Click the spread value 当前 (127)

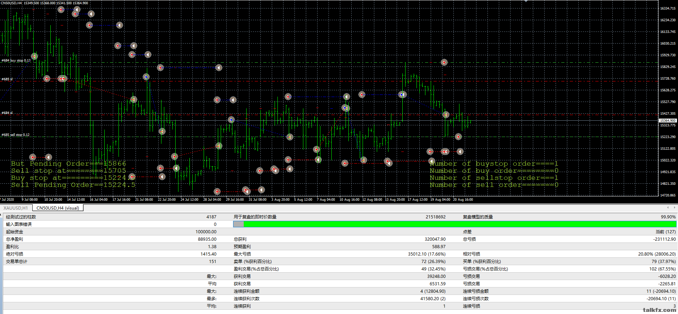tap(666, 232)
